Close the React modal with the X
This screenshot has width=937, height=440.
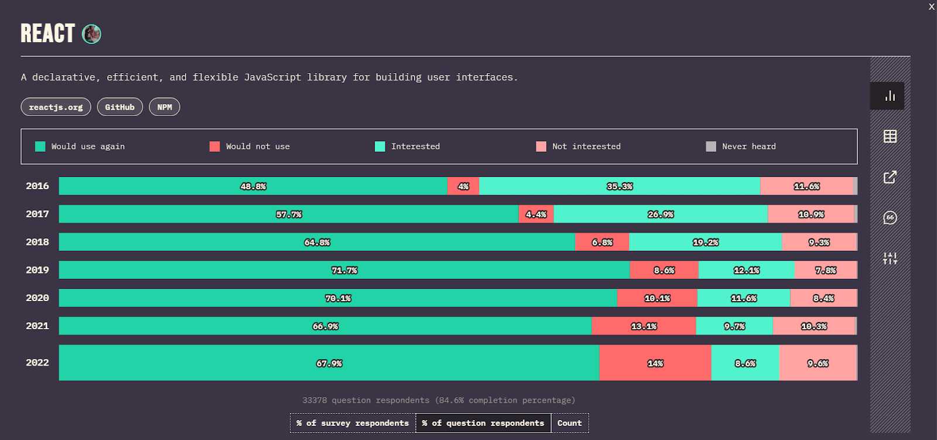(931, 7)
